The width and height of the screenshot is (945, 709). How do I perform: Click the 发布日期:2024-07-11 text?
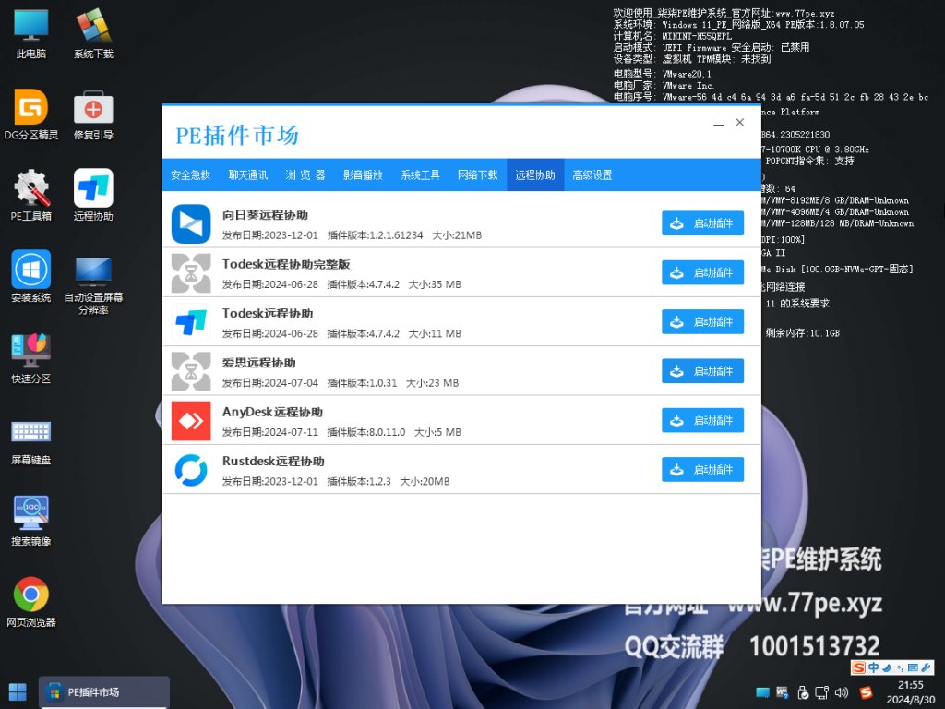click(270, 432)
